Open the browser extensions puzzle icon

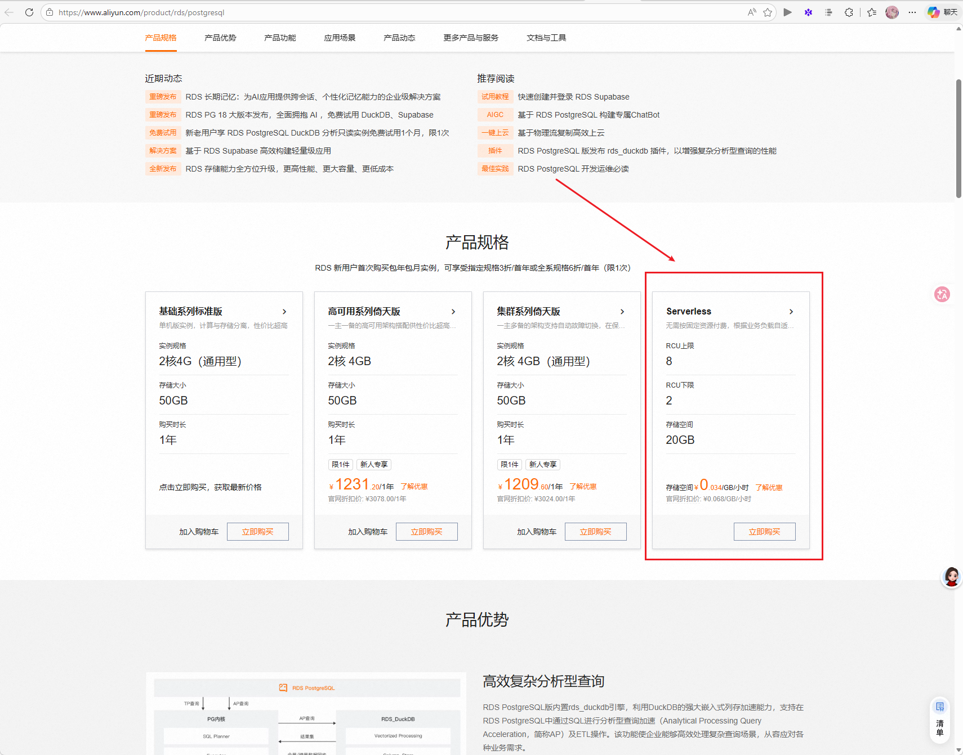click(849, 12)
